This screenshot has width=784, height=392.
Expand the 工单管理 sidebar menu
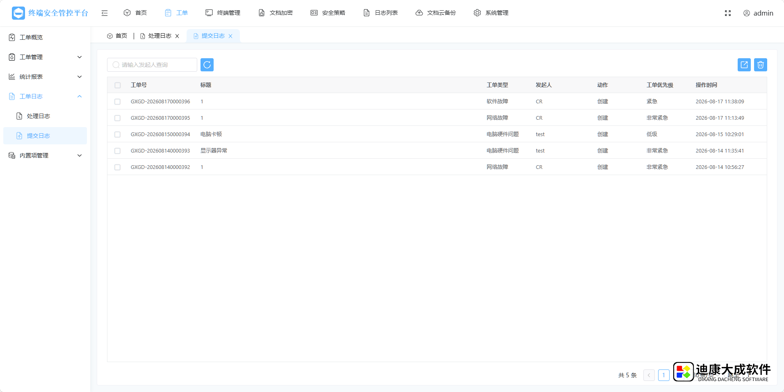tap(45, 57)
